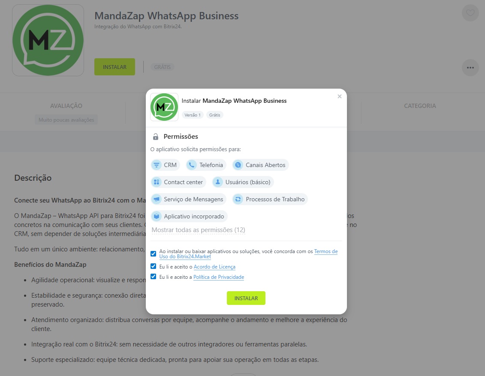485x376 pixels.
Task: Uncheck the Acordo de Licença checkbox
Action: pyautogui.click(x=153, y=266)
